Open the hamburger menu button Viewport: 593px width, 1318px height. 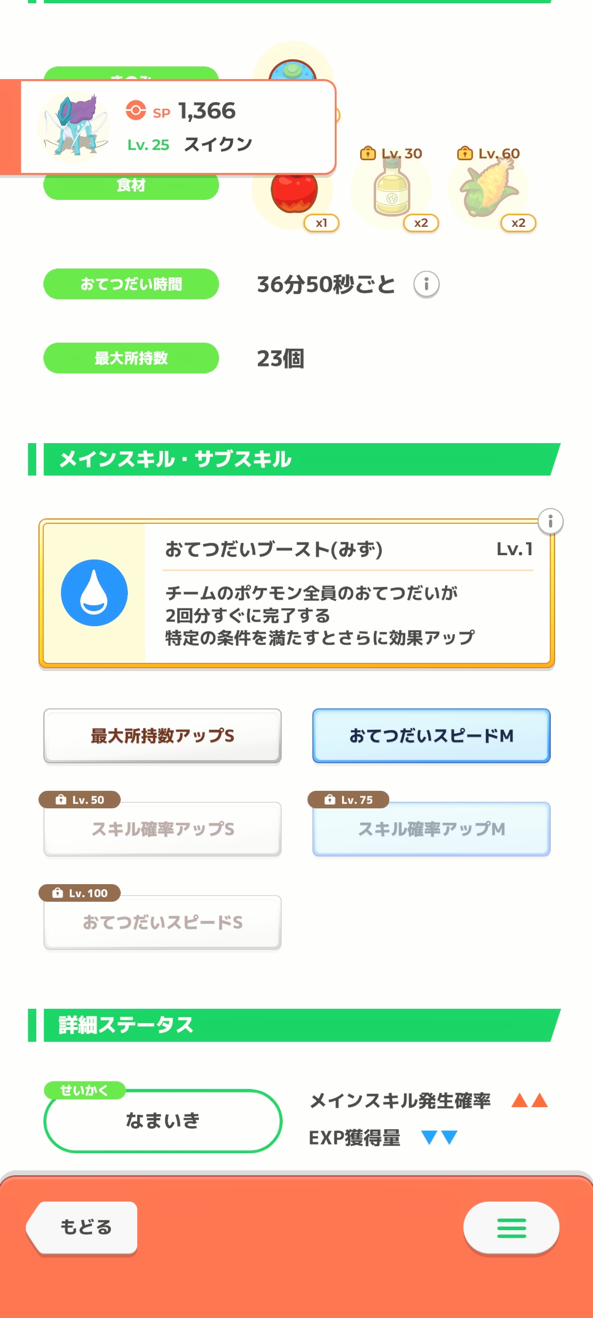point(511,1228)
